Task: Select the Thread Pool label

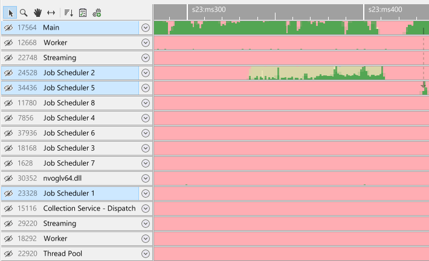Action: [63, 254]
